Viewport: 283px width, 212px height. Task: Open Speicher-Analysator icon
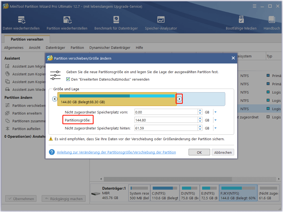[x=161, y=20]
